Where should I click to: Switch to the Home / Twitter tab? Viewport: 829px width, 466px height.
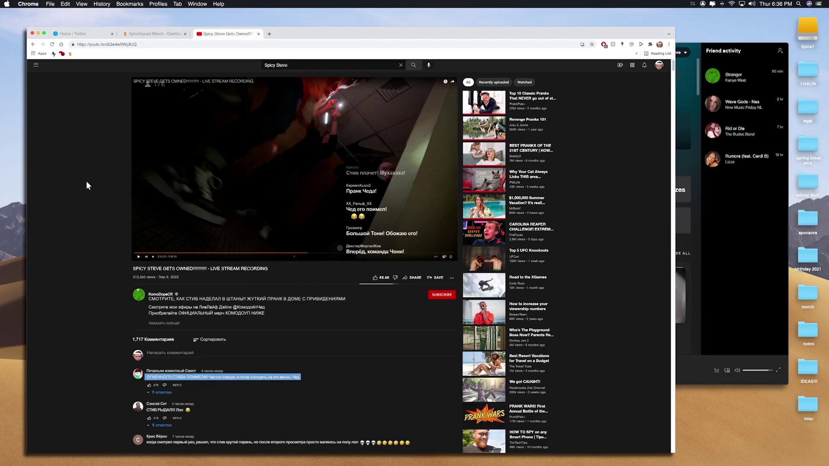73,34
